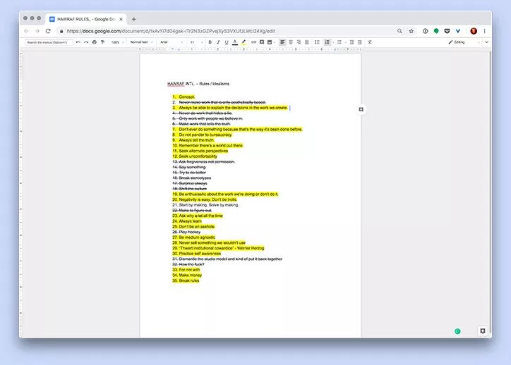Print the document
511x365 pixels.
(95, 42)
